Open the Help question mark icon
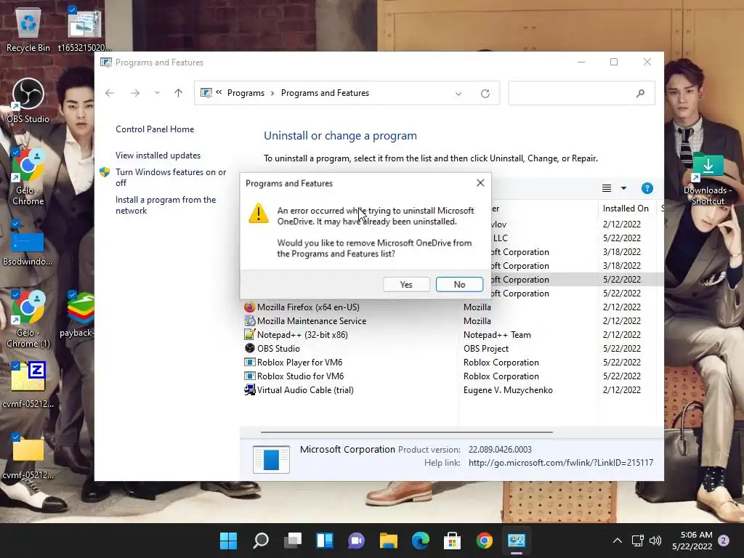This screenshot has width=744, height=558. (647, 188)
